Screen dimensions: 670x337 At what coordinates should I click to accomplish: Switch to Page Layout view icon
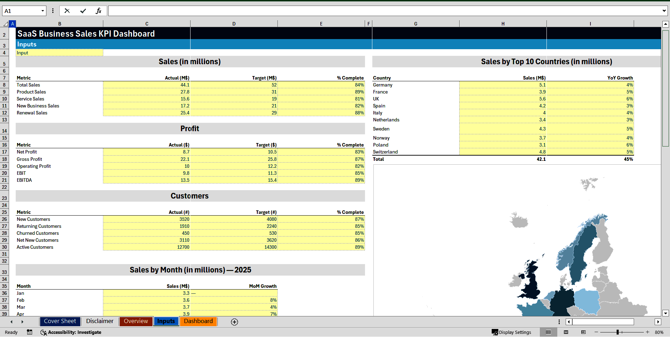pos(566,332)
